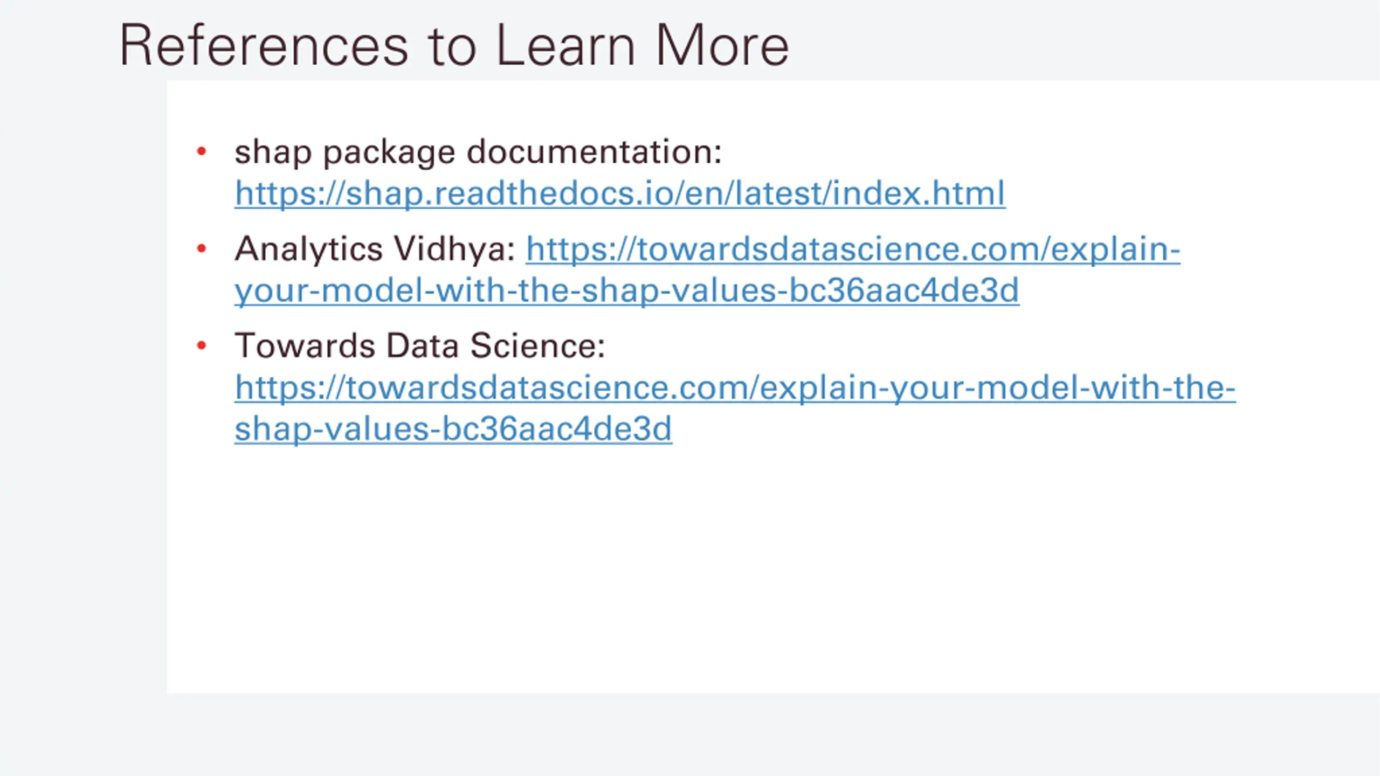Click the last link line of the third bullet

(x=453, y=429)
